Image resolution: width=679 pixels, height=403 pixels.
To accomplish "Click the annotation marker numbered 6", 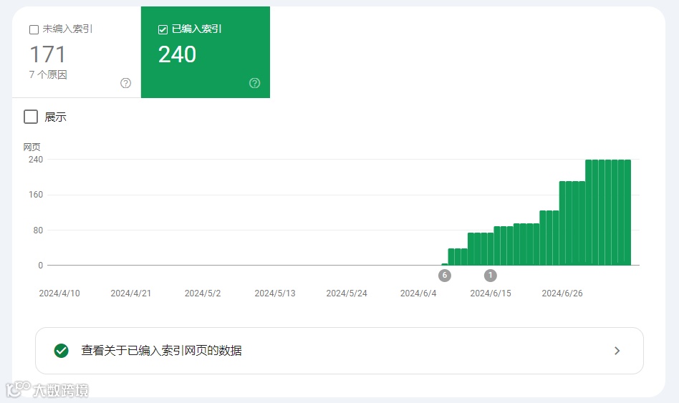I will tap(444, 276).
